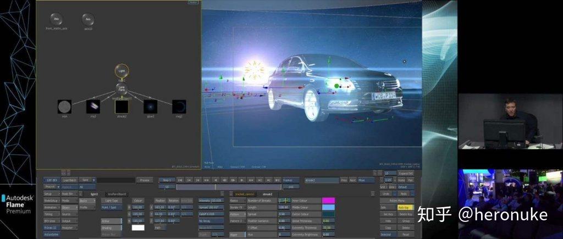Screen dimensions: 563x239
Task: Open the NodeSetup menu
Action: coord(52,201)
